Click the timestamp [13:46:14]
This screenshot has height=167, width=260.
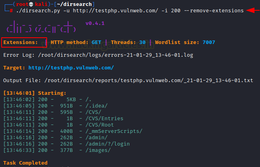(19, 131)
